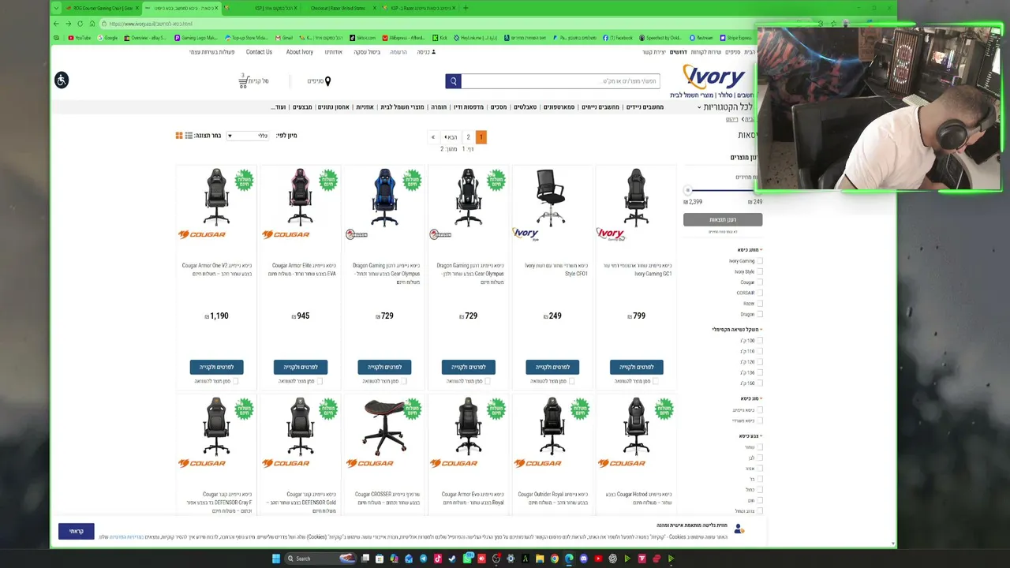Adjust the price range slider left handle
Image resolution: width=1010 pixels, height=568 pixels.
coord(687,190)
